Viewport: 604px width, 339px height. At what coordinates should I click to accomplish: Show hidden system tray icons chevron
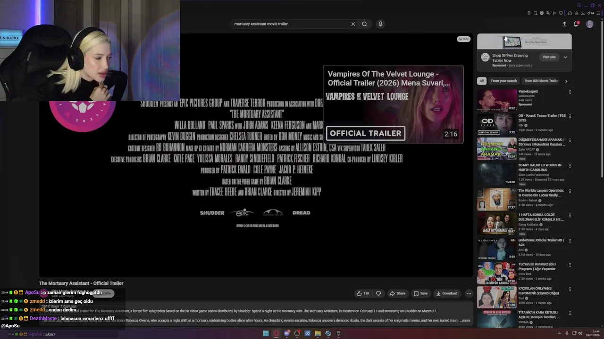point(559,333)
